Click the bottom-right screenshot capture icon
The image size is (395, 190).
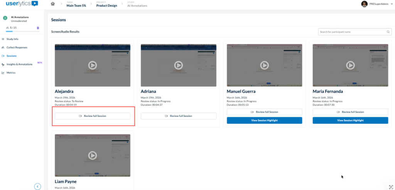(x=388, y=185)
